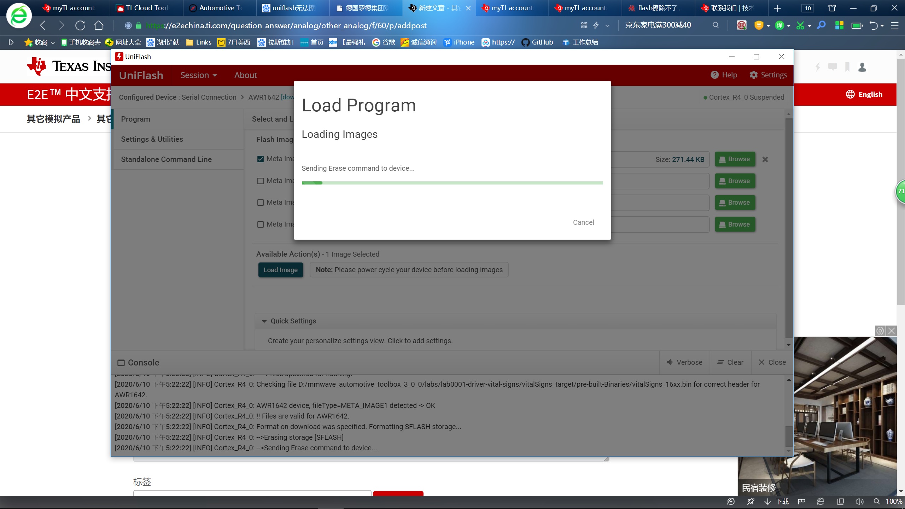Open the green scissors screenshot tool
Screen dimensions: 905x509
(800, 25)
